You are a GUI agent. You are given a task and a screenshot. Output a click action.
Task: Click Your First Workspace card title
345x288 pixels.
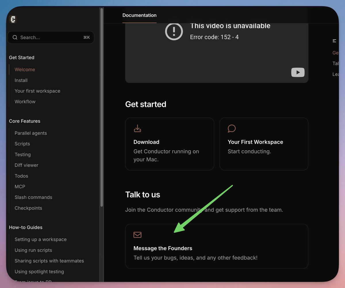click(255, 142)
